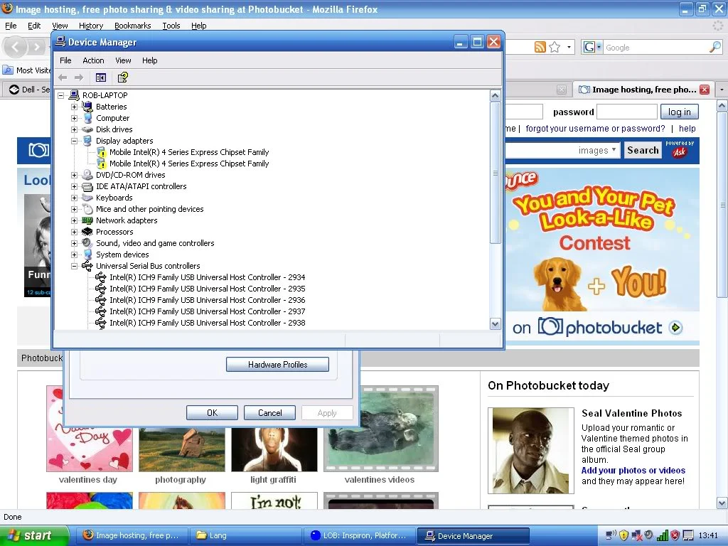Image resolution: width=728 pixels, height=546 pixels.
Task: Click OK in System Properties dialog
Action: pos(212,413)
